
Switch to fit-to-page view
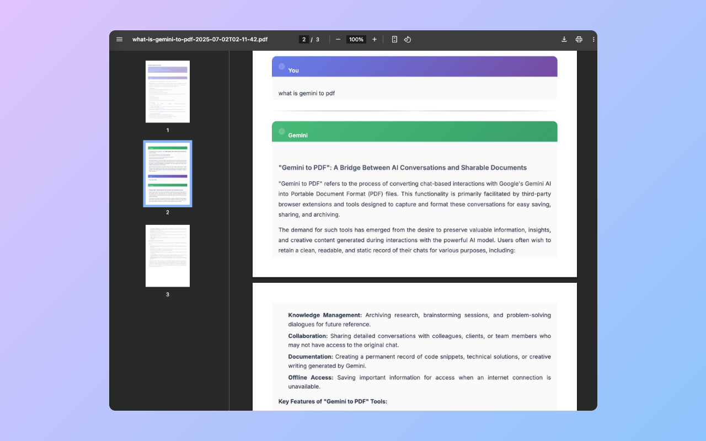394,39
